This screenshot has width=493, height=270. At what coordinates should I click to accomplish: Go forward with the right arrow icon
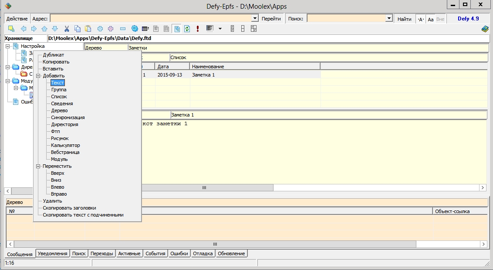[34, 29]
